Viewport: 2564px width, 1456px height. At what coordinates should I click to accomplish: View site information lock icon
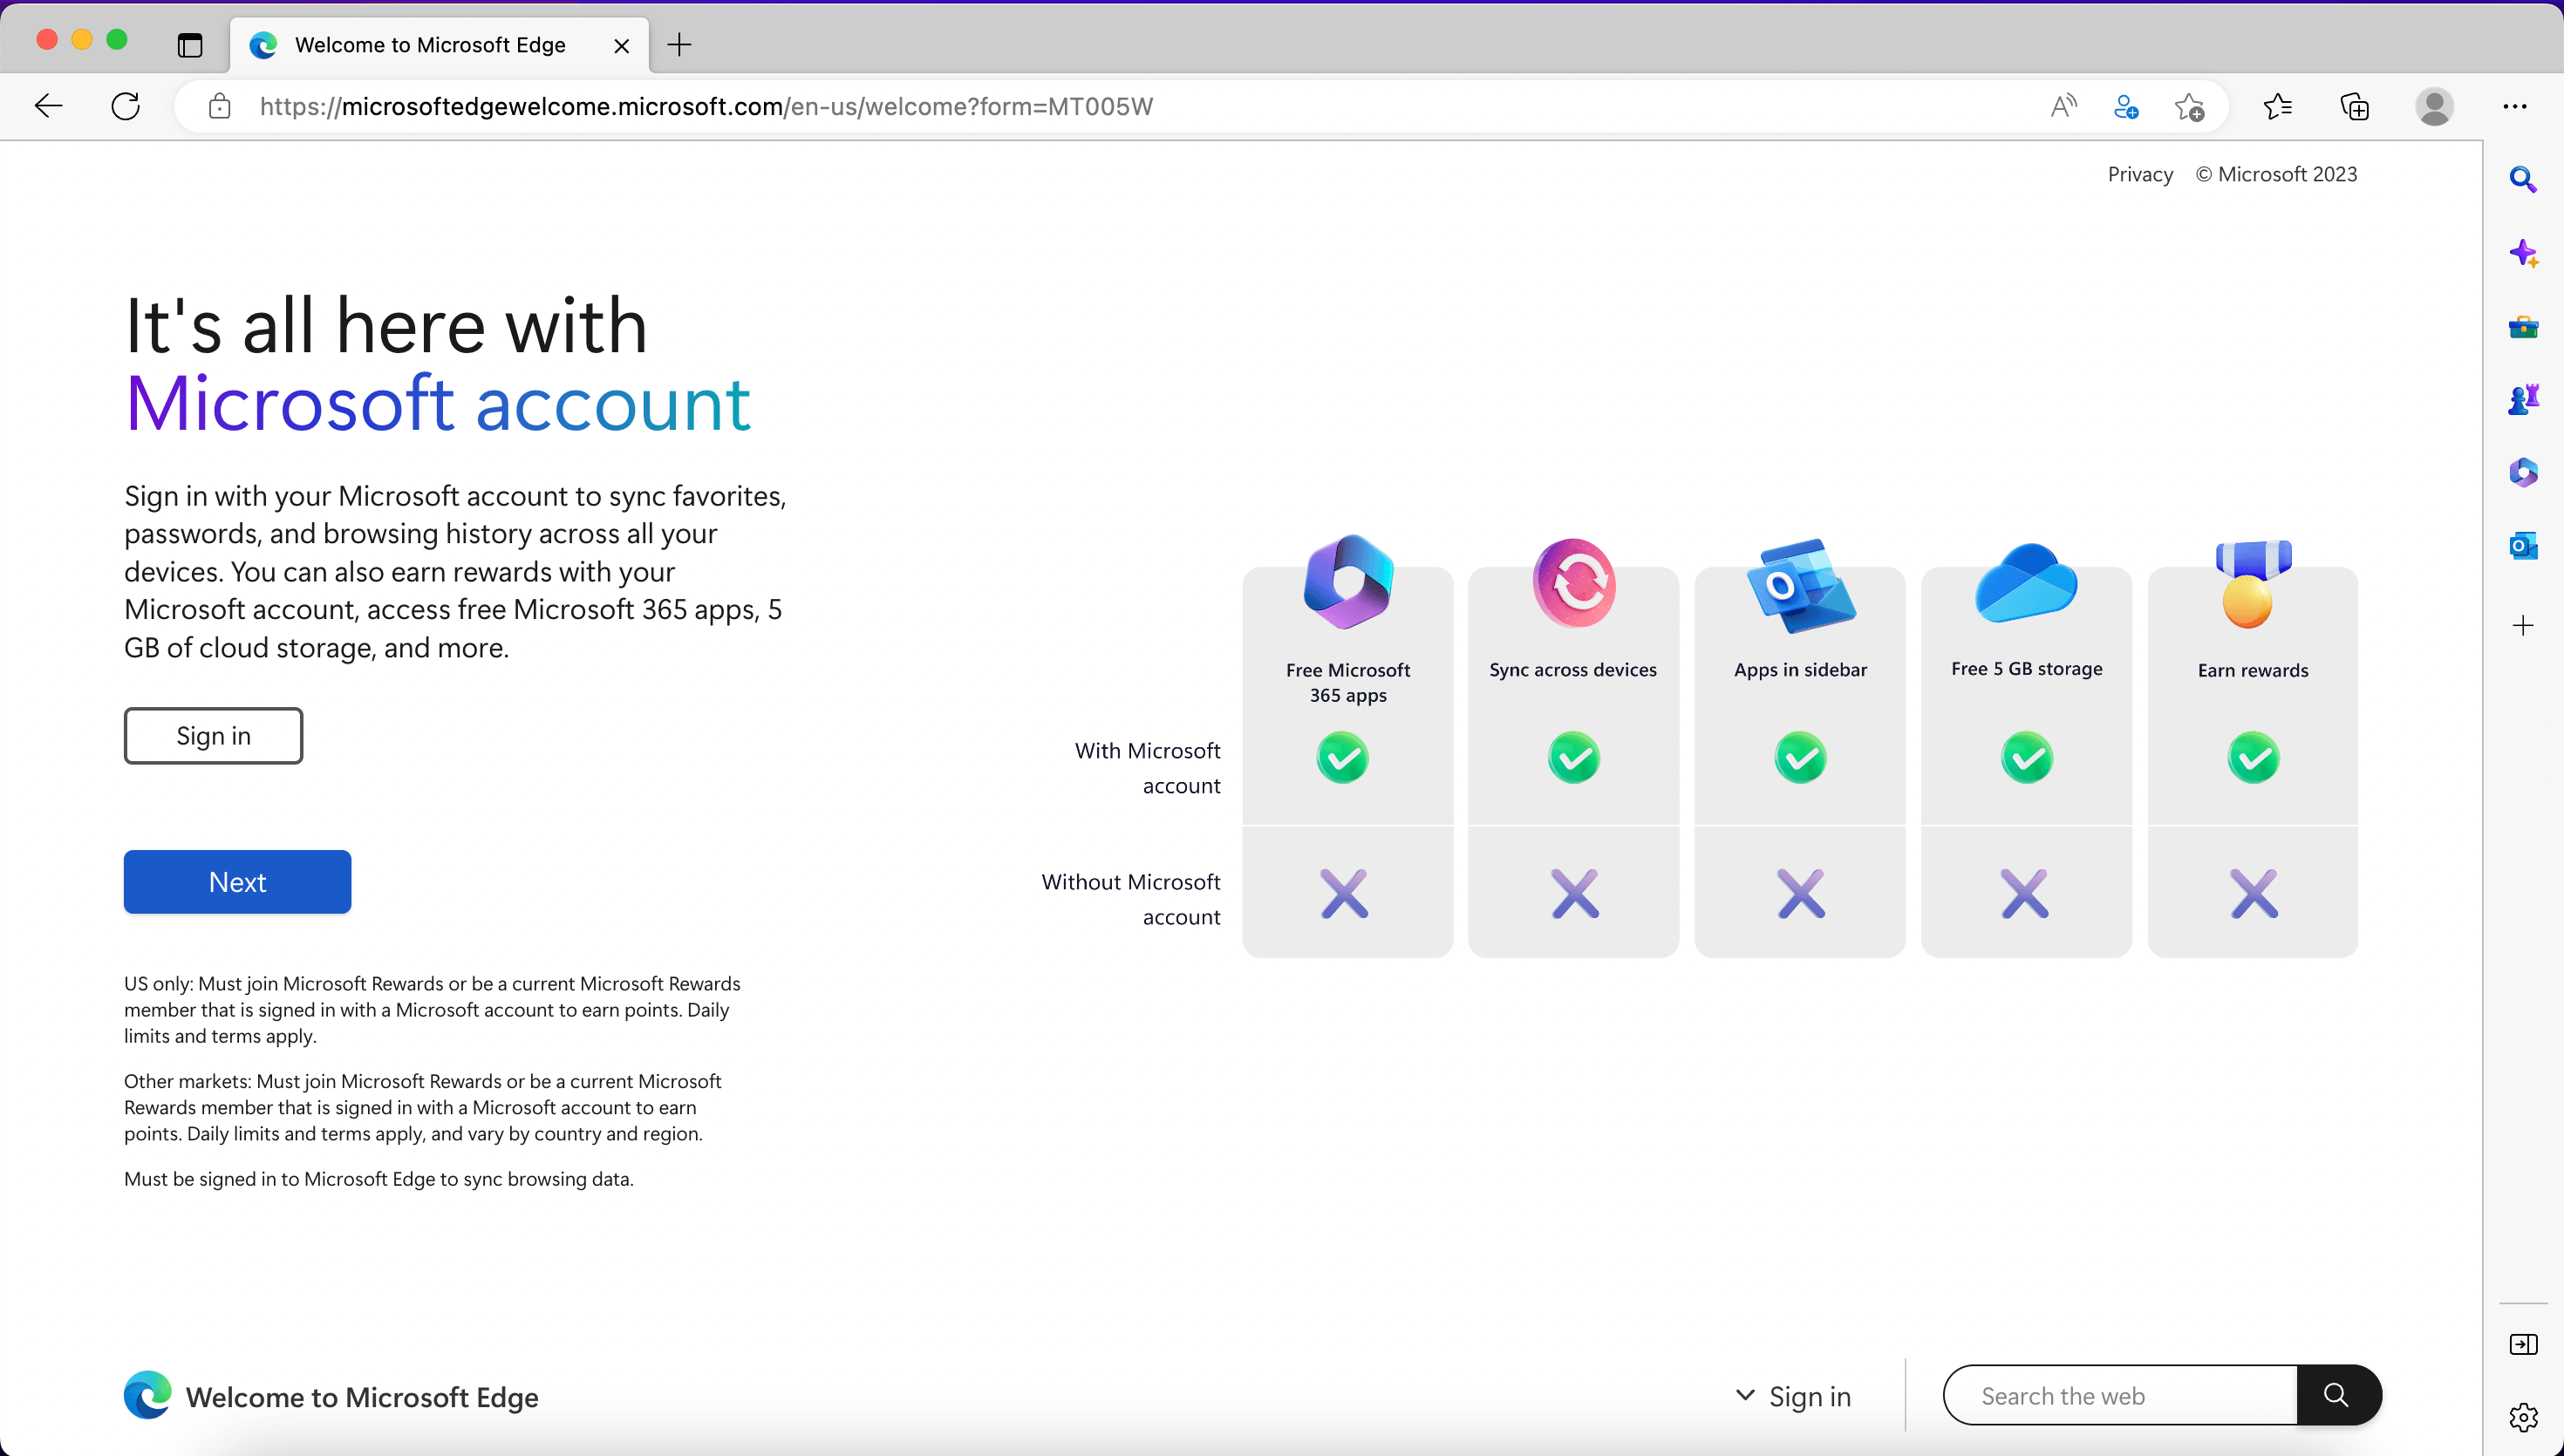point(219,106)
